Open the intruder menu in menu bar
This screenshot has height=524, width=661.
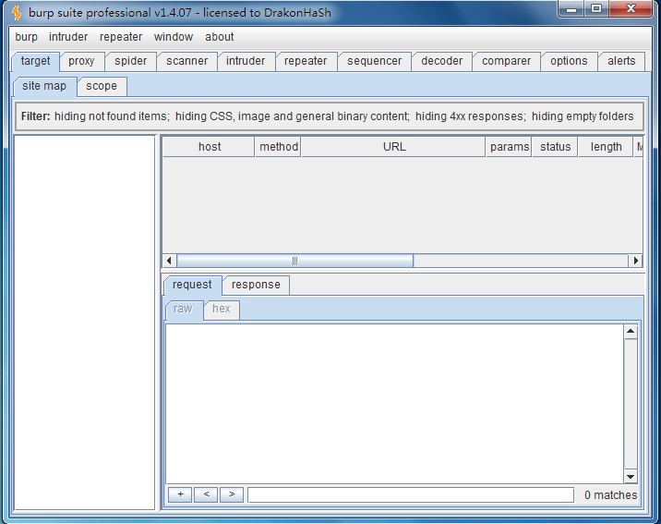pos(68,37)
